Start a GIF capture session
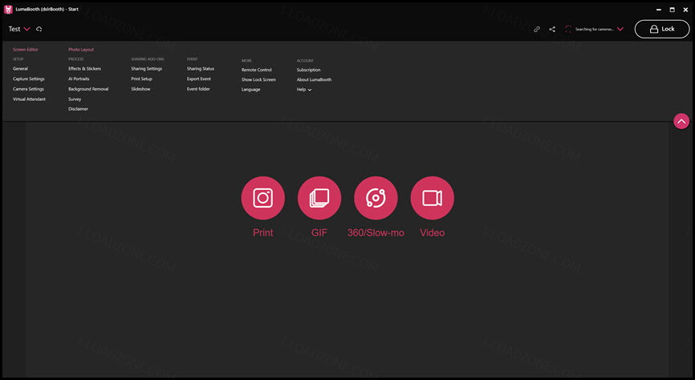The width and height of the screenshot is (695, 380). [x=319, y=198]
